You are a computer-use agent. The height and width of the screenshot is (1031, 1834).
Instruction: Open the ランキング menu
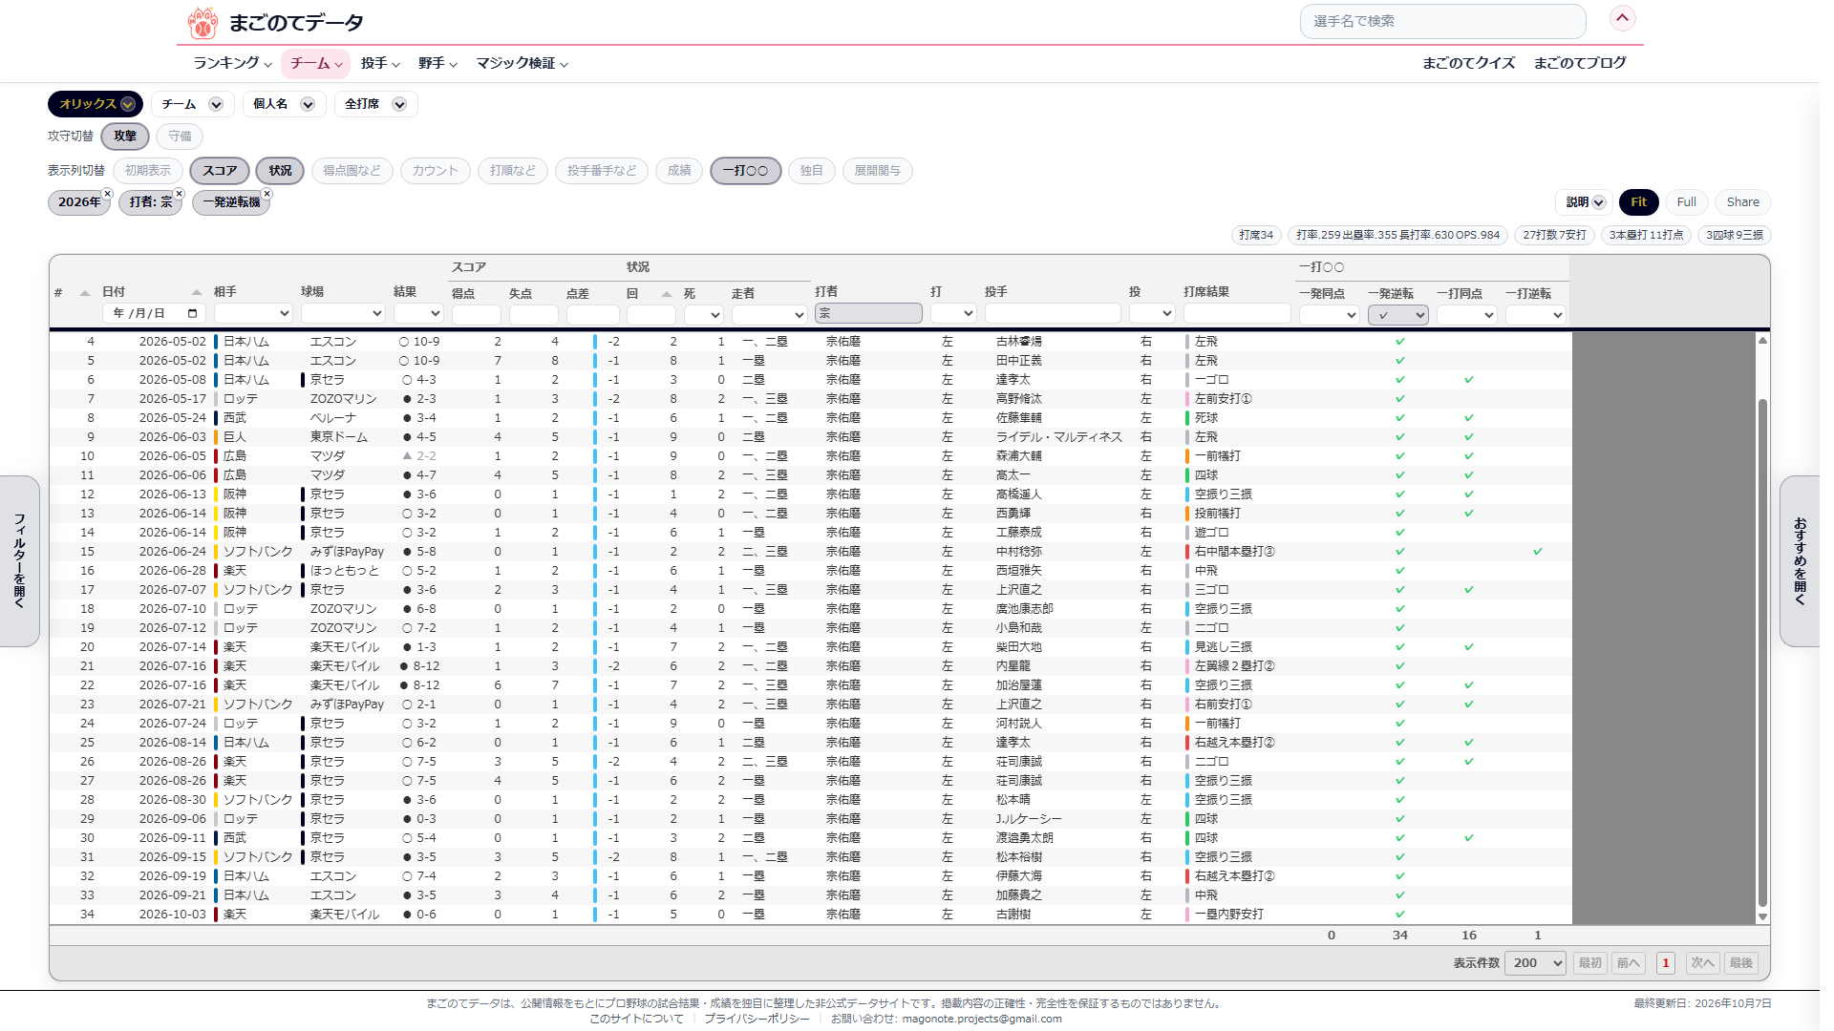click(232, 63)
